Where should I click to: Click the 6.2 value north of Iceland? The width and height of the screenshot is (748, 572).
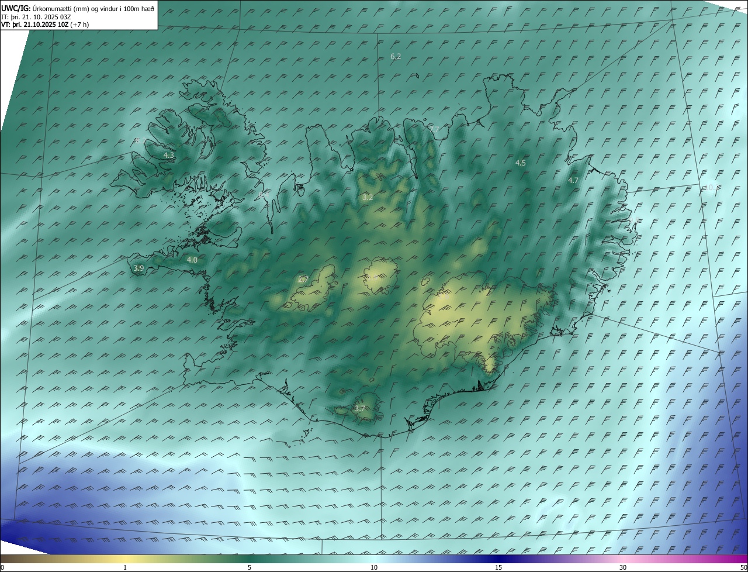(x=396, y=57)
